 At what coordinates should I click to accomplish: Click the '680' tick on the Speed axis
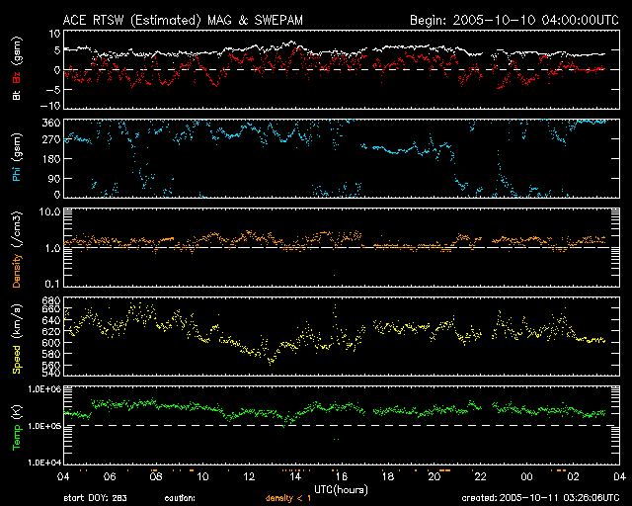tap(50, 300)
